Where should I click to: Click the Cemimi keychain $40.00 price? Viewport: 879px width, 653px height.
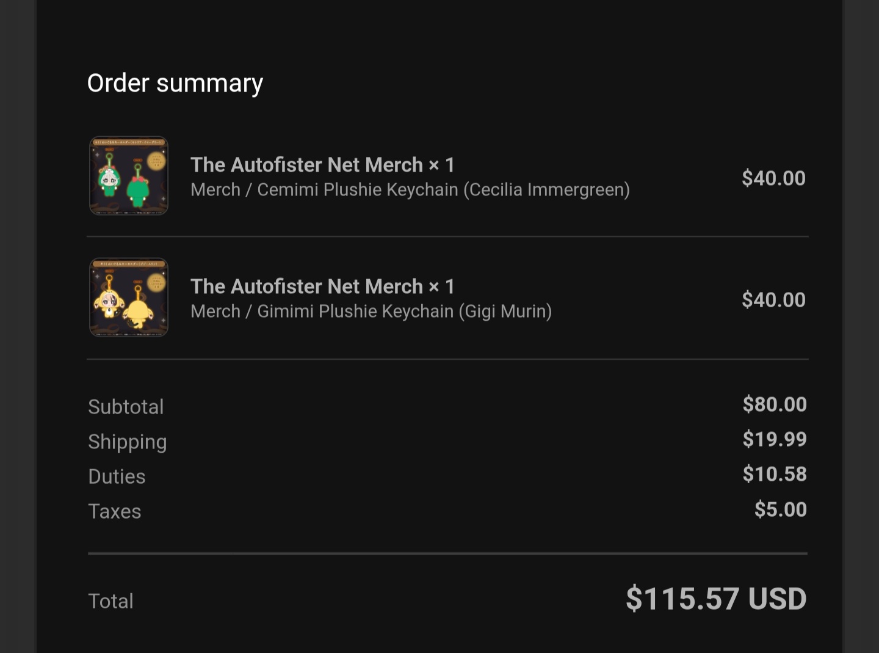pos(773,178)
